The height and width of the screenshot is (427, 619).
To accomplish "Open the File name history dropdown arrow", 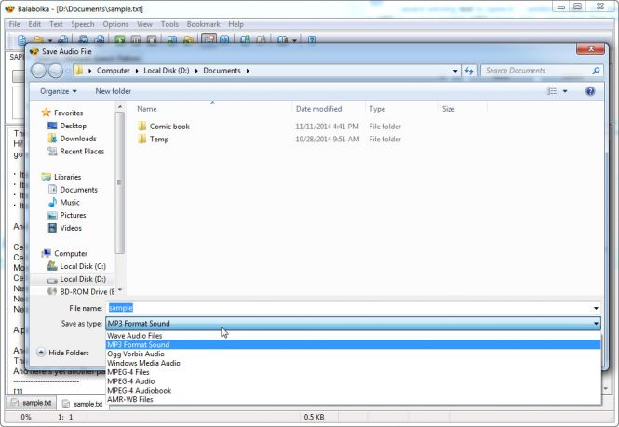I will [596, 308].
